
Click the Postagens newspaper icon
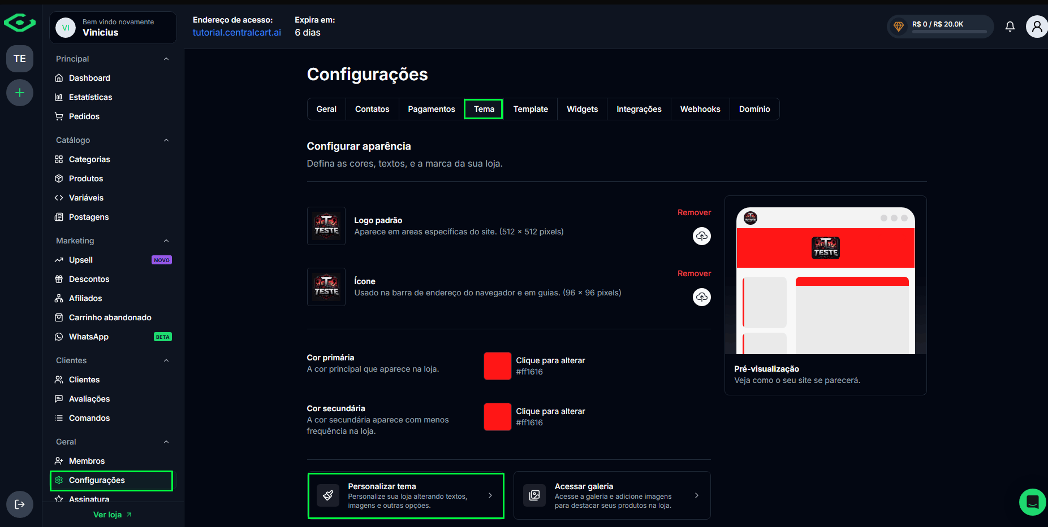(59, 217)
